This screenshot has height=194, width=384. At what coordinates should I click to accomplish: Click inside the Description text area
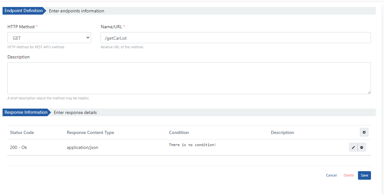coord(189,78)
